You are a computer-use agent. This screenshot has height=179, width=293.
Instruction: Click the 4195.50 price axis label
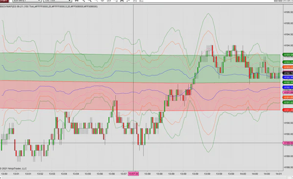point(289,12)
